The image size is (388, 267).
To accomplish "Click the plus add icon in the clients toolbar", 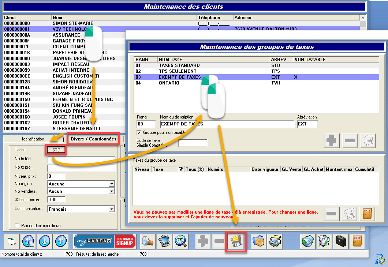I will pos(203,241).
